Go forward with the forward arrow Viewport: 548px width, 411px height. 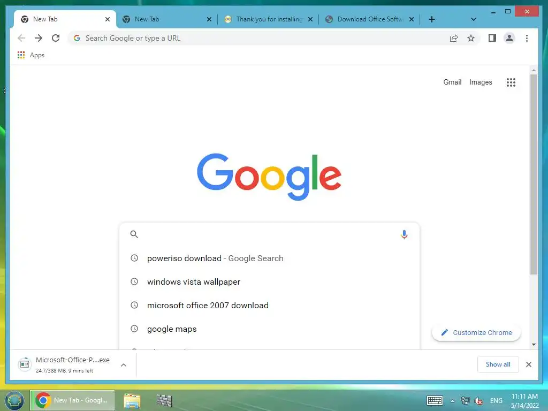coord(39,38)
